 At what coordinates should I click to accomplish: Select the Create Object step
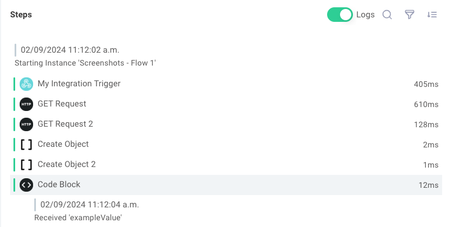(226, 145)
